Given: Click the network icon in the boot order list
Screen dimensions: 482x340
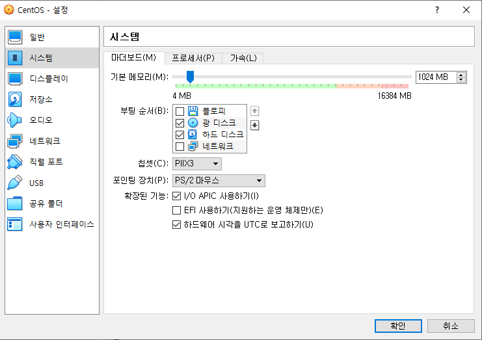Looking at the screenshot, I should 193,146.
